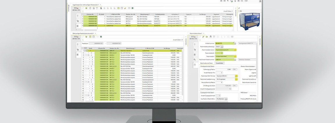Image resolution: width=335 pixels, height=123 pixels.
Task: Click the pencil edit icon in Packmittelstückliste toolbar
Action: coord(203,37)
